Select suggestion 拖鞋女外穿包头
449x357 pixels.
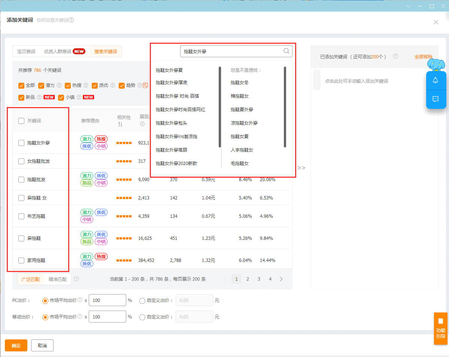(171, 123)
